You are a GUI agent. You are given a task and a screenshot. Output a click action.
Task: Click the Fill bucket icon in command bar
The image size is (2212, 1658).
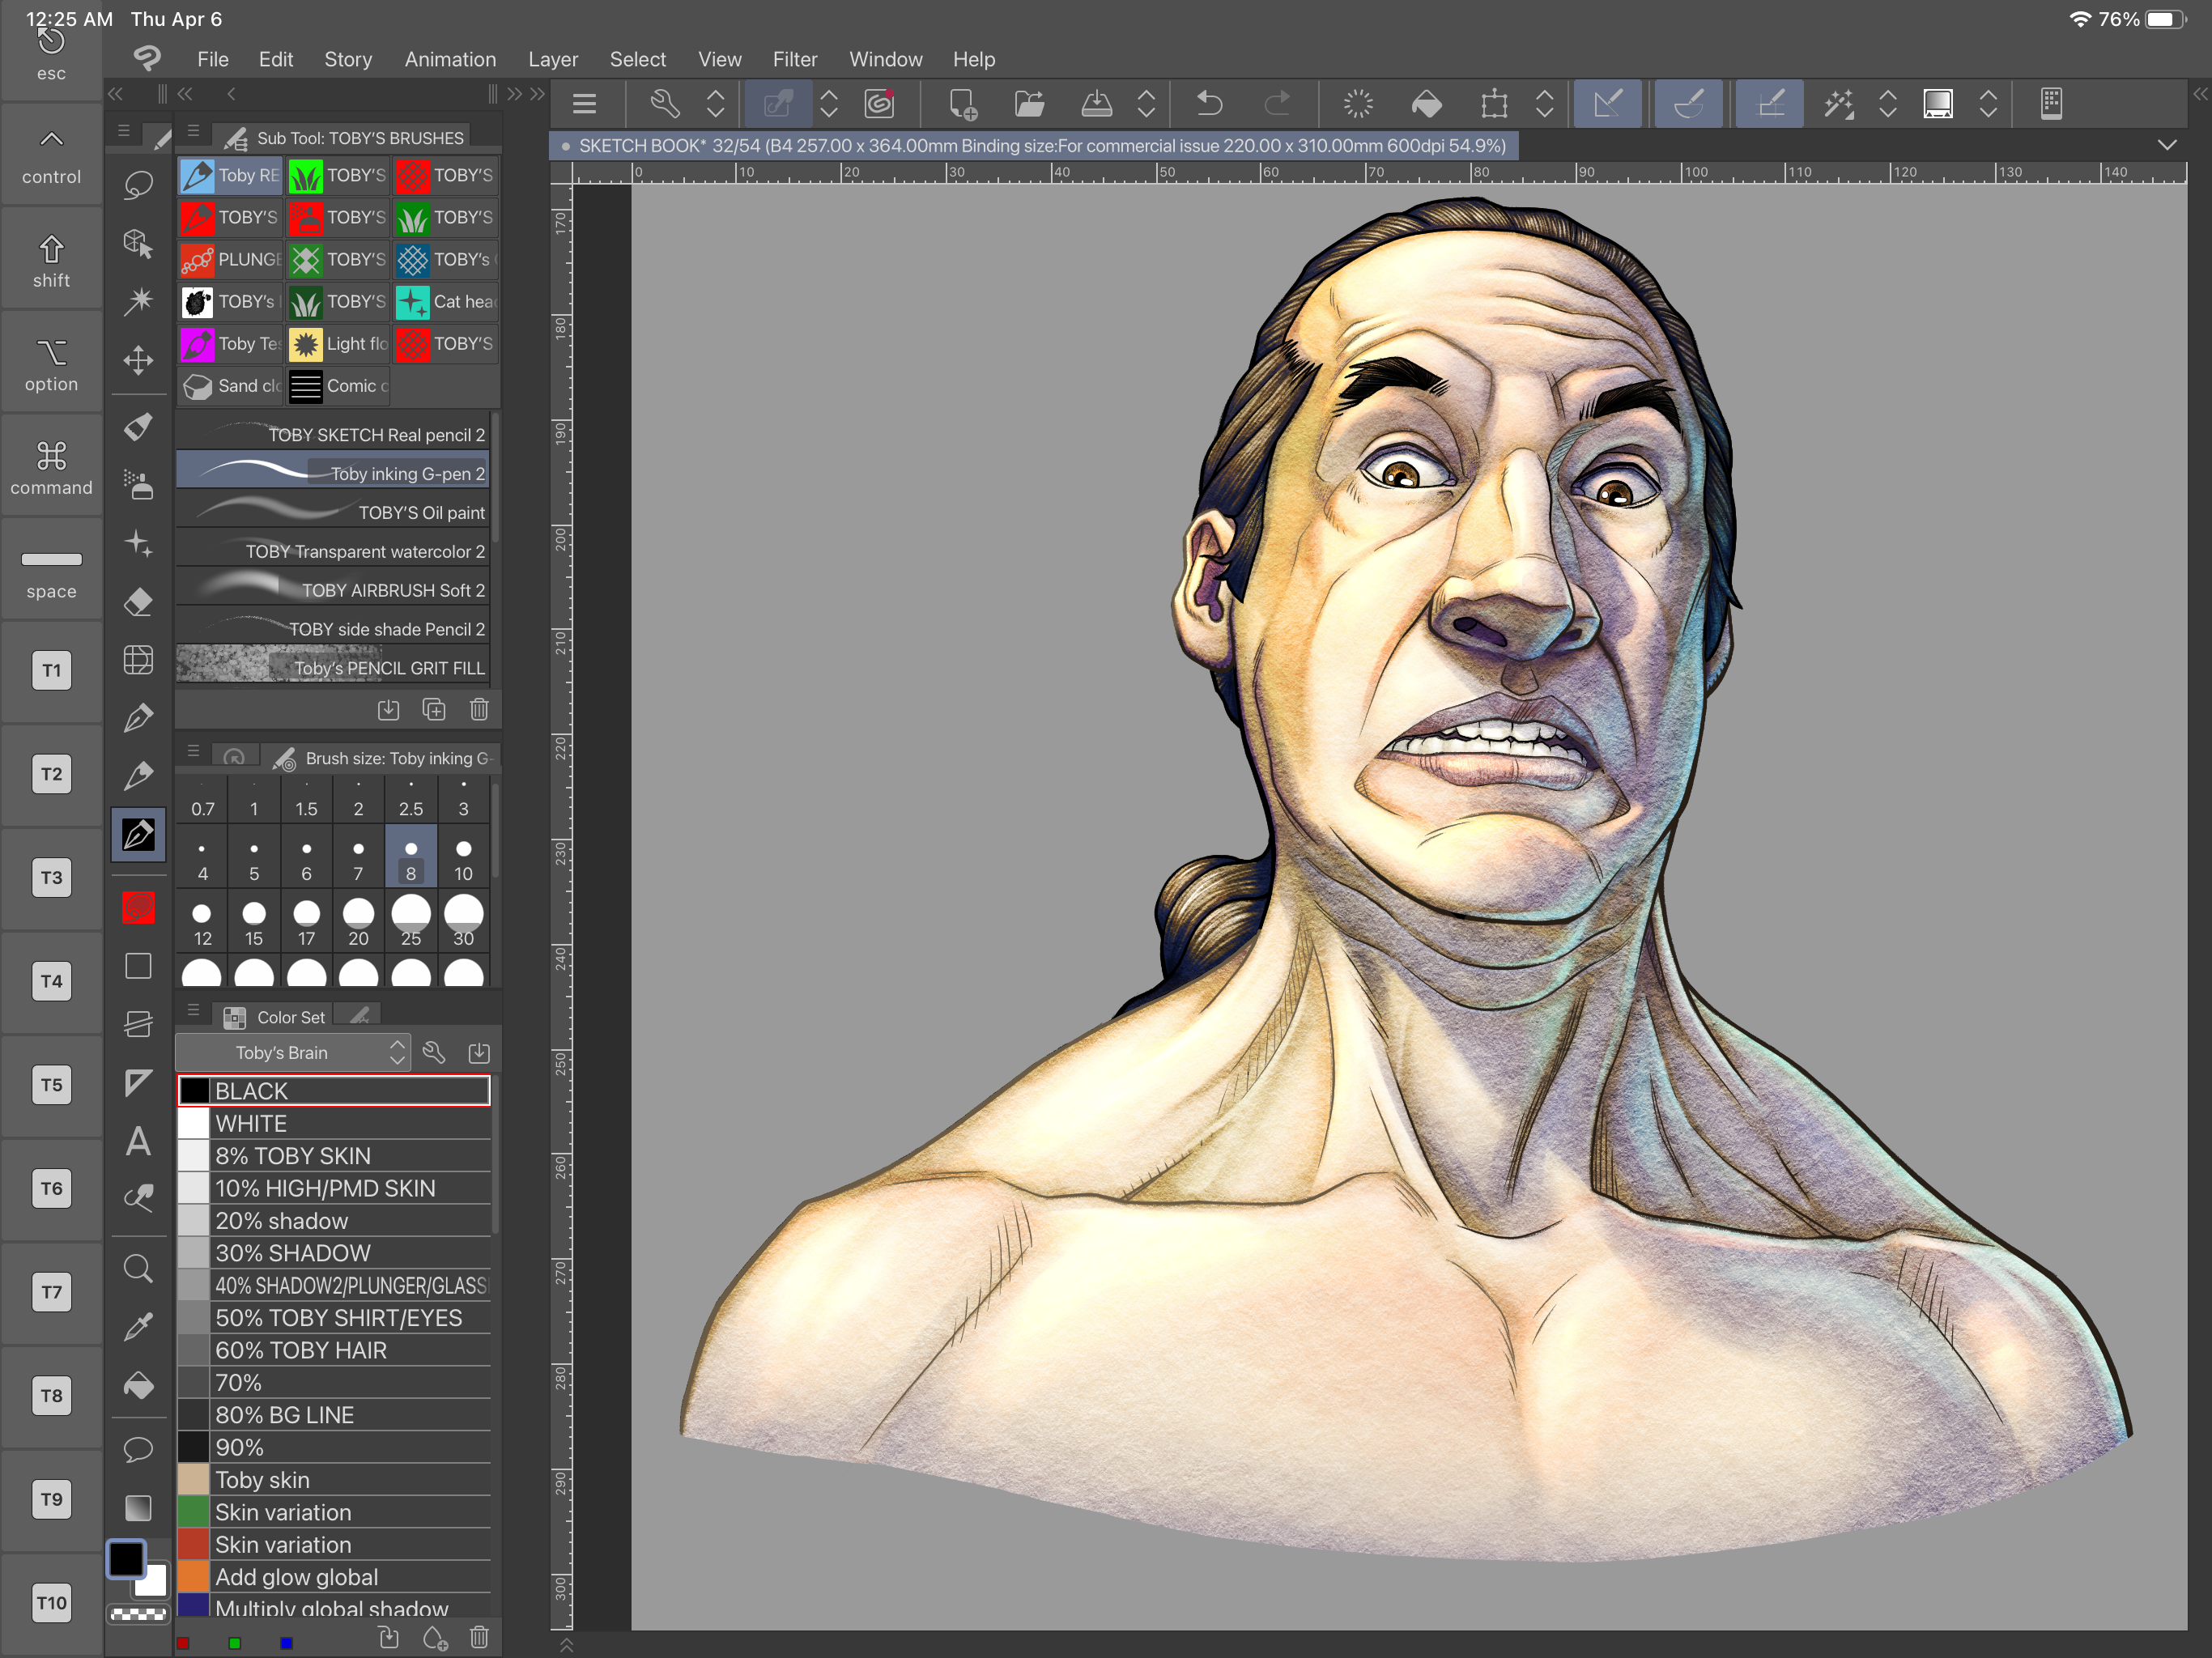point(1426,103)
